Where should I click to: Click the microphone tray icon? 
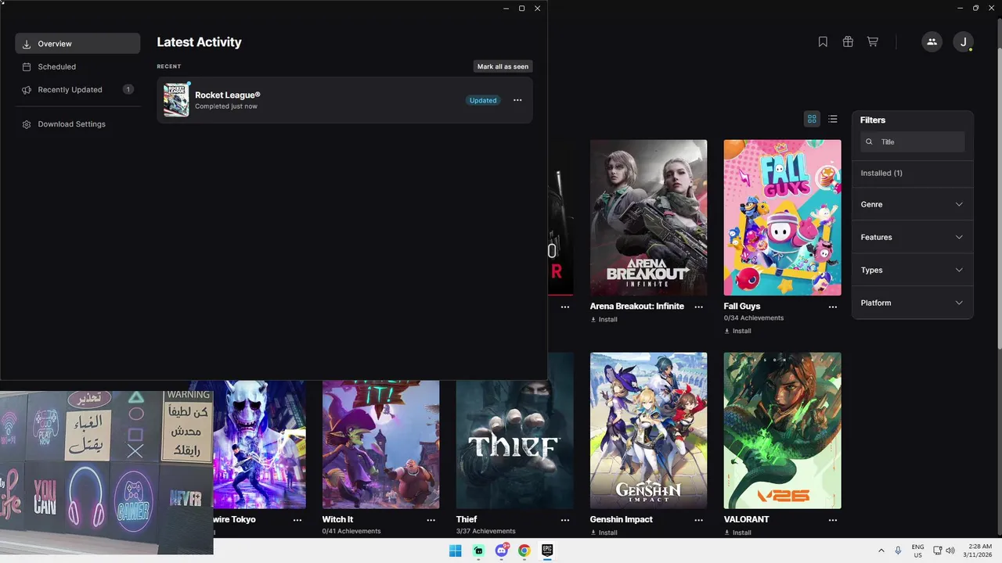898,550
